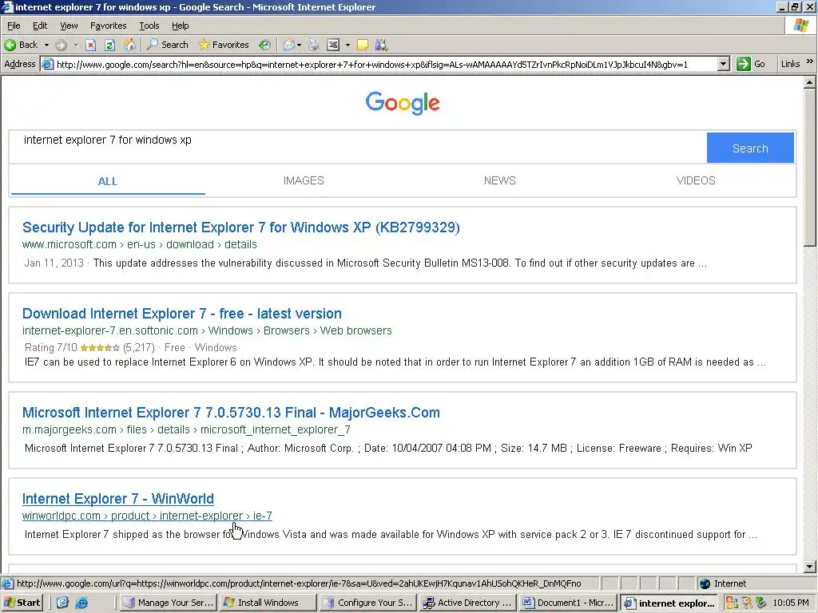Open Security Update for Internet Explorer 7 link
The width and height of the screenshot is (818, 613).
pos(241,227)
